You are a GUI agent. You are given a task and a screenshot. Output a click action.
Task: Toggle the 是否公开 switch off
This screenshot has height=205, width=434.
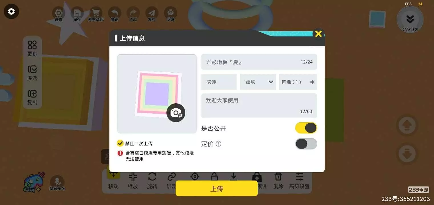306,128
